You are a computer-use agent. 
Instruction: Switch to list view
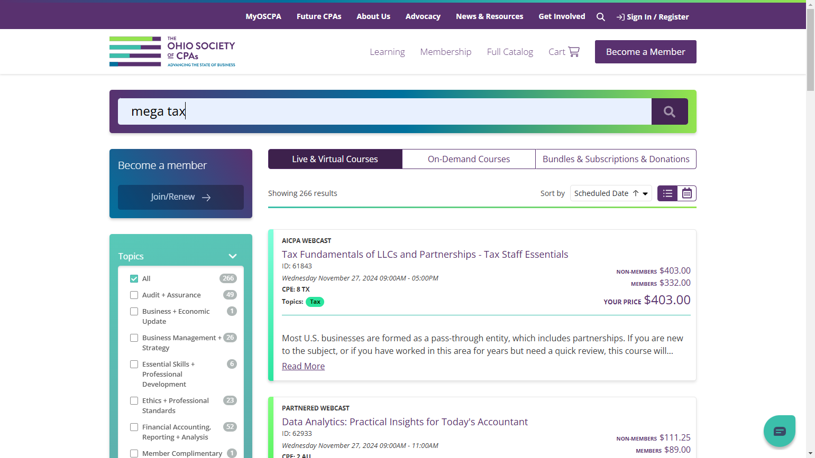click(x=667, y=193)
